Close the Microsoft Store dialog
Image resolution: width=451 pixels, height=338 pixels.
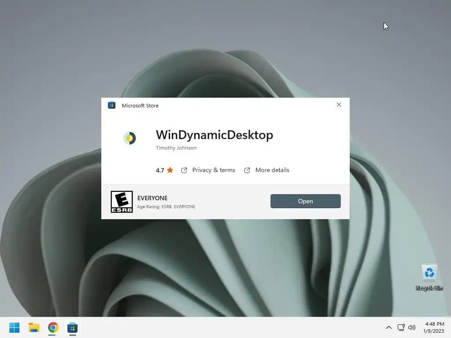[x=339, y=105]
